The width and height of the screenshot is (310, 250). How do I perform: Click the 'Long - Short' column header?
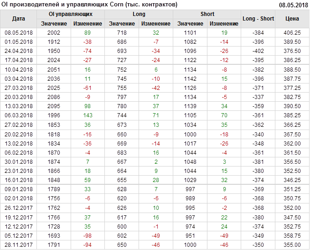258,19
